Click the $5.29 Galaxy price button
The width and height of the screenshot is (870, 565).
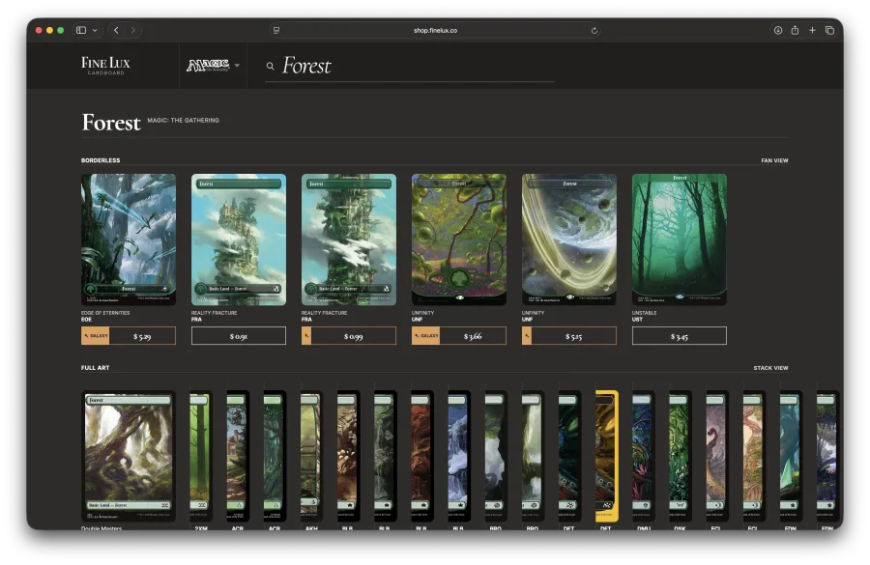[x=129, y=336]
